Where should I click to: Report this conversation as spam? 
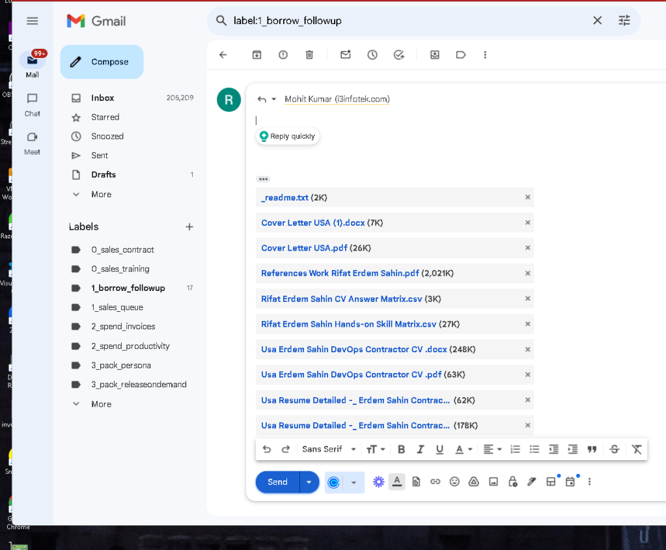click(283, 55)
